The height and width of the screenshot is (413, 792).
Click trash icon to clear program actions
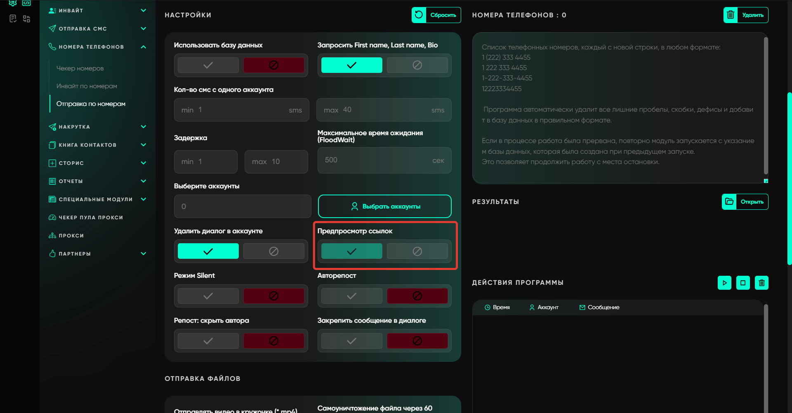point(761,283)
